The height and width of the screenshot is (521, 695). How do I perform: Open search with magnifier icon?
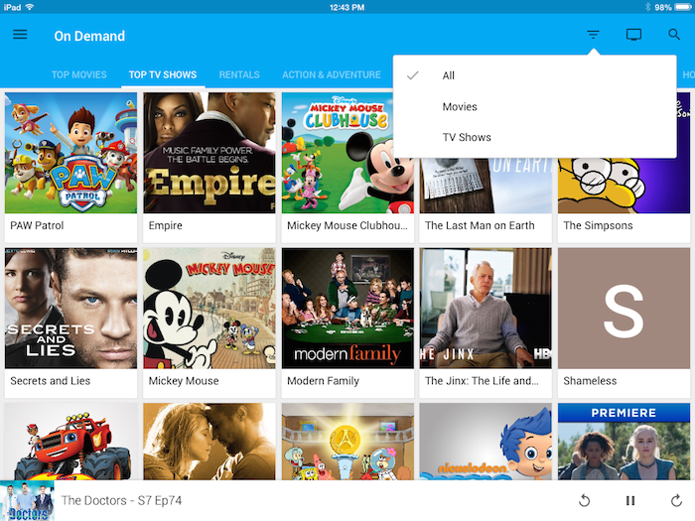(674, 35)
